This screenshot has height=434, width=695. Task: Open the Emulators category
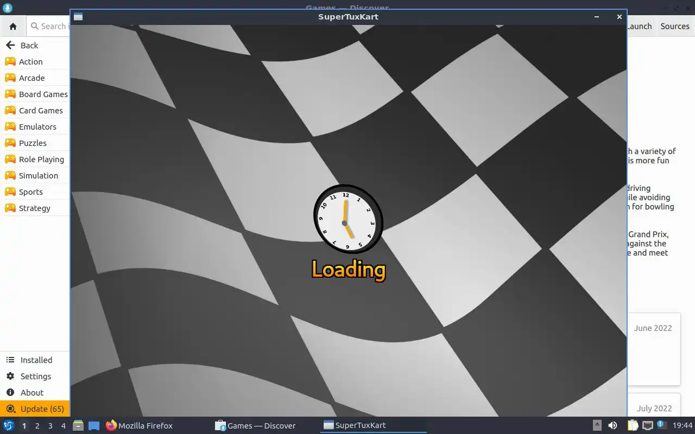point(35,127)
